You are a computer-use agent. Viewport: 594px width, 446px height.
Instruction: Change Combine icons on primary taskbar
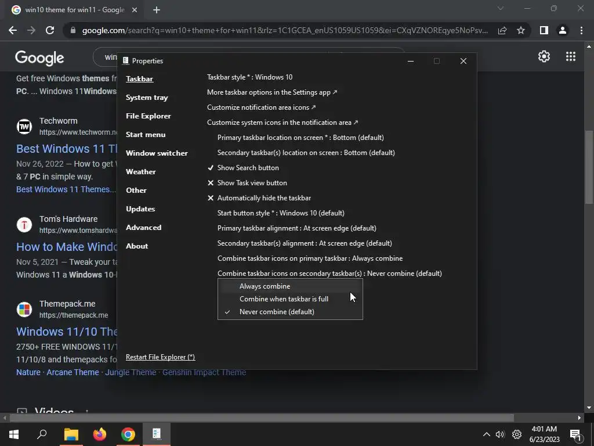(x=310, y=258)
